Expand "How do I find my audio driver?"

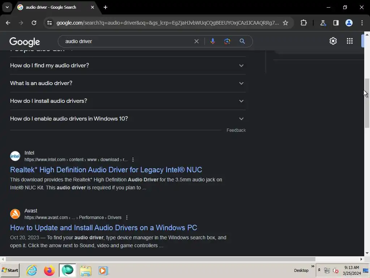128,66
